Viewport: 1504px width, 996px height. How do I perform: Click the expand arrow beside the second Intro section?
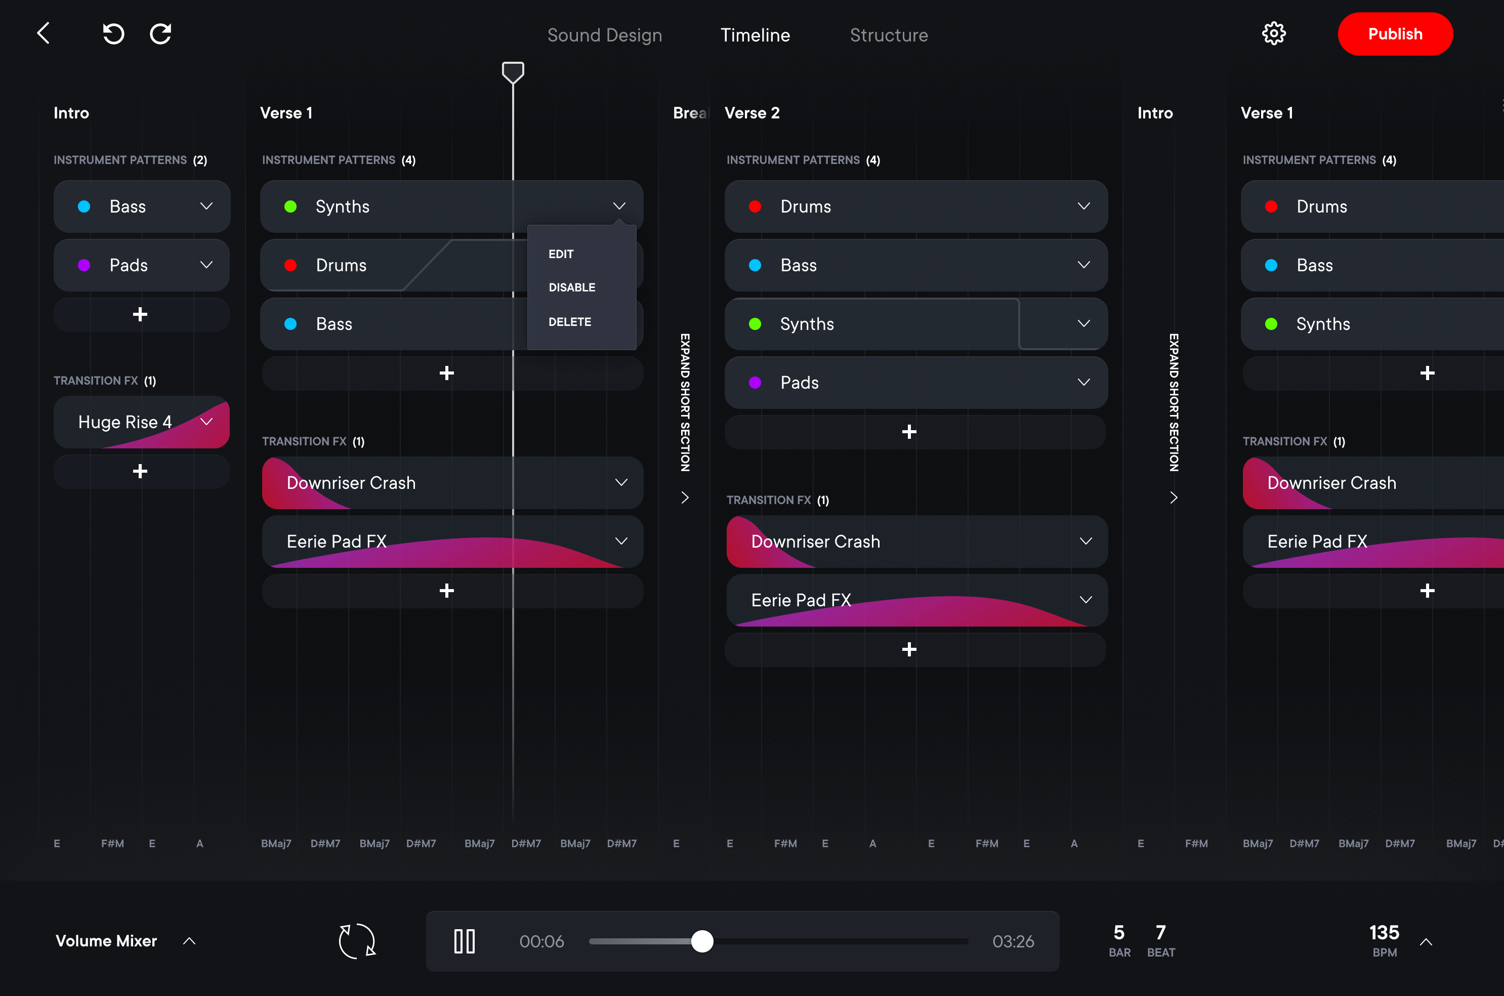(1174, 497)
